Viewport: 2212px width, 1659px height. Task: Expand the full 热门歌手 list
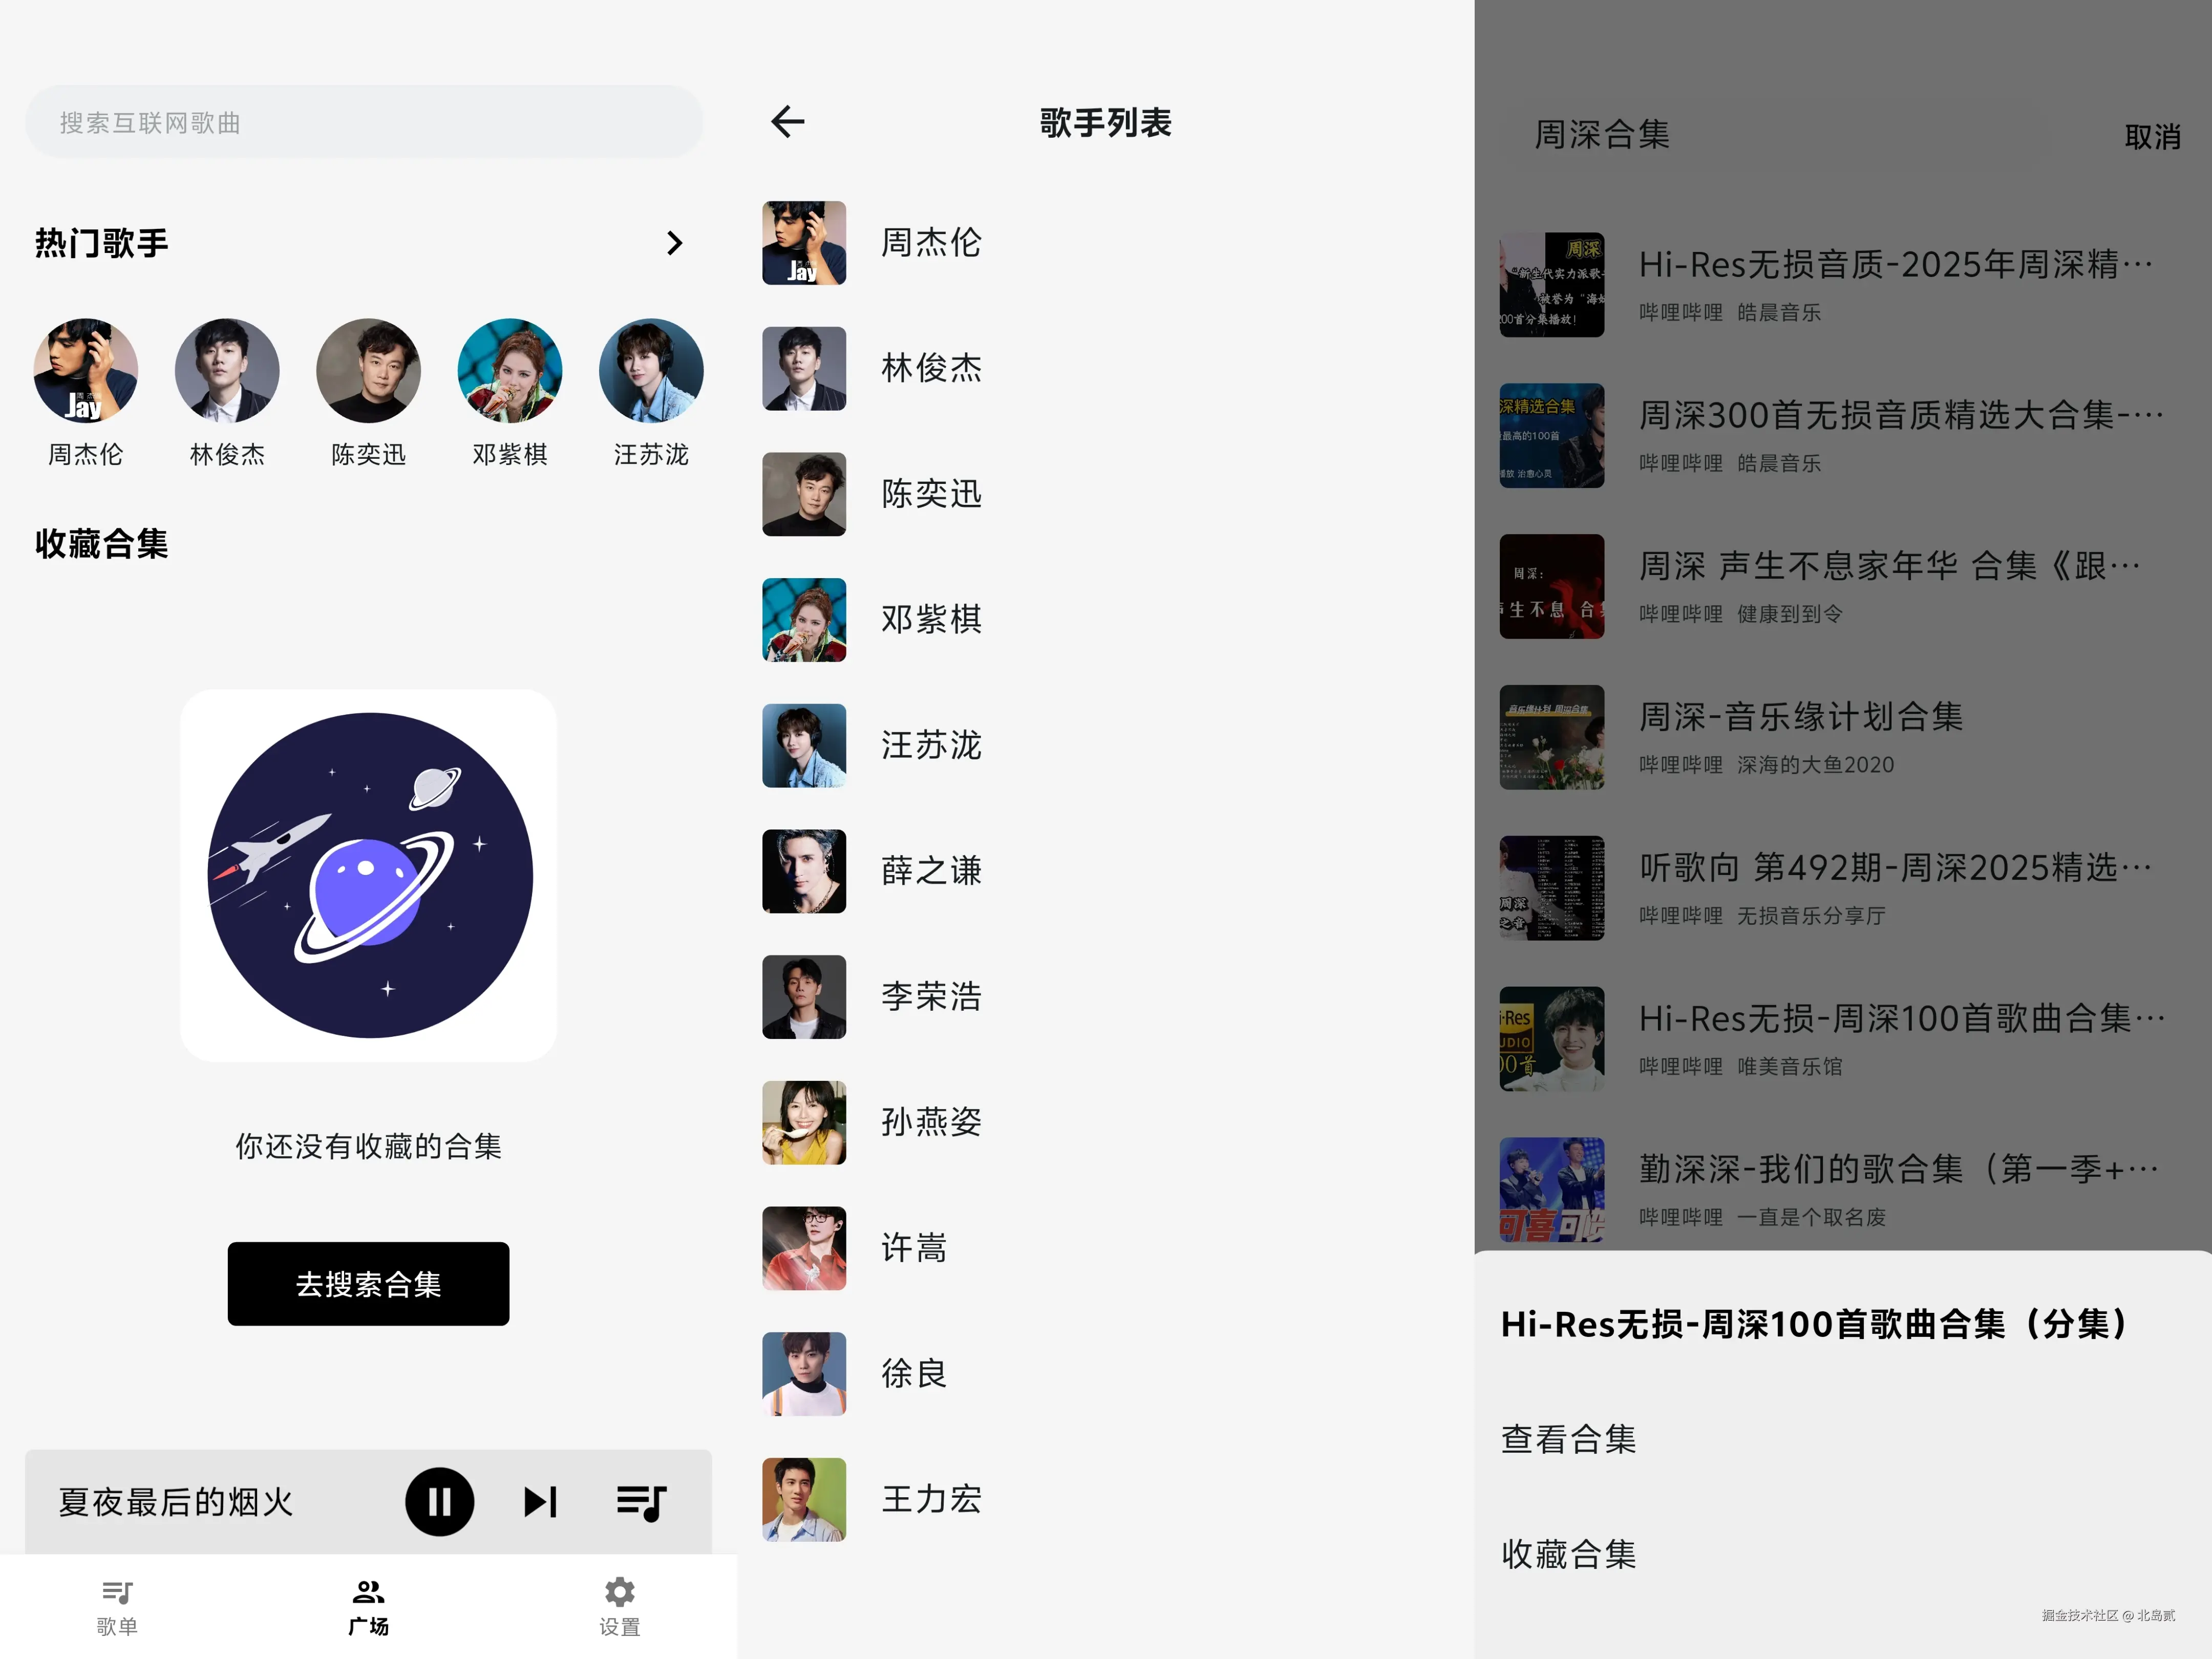click(674, 243)
